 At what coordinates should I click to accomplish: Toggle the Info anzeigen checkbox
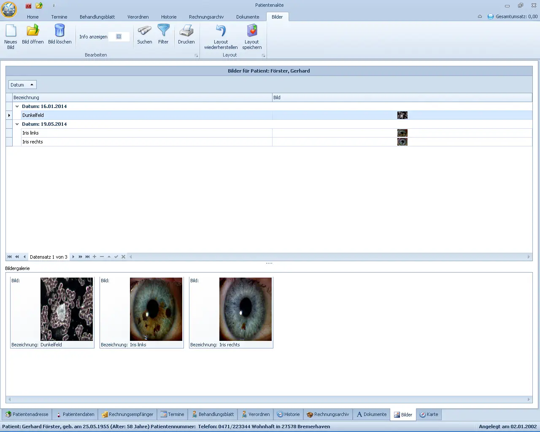[119, 37]
